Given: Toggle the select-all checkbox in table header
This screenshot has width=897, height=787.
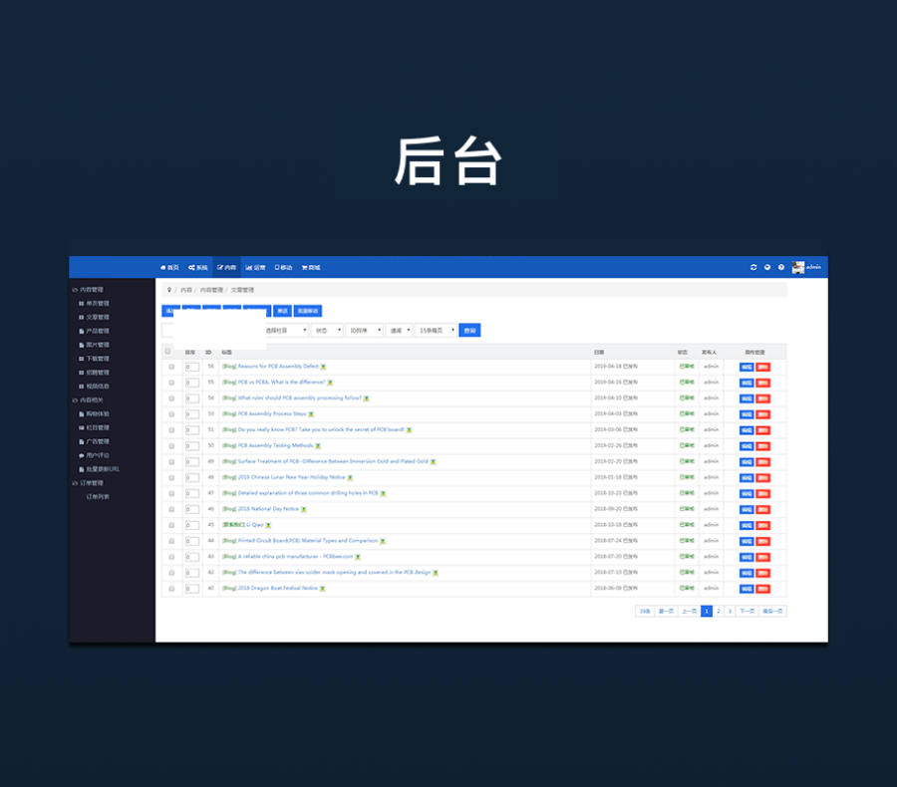Looking at the screenshot, I should pyautogui.click(x=167, y=352).
